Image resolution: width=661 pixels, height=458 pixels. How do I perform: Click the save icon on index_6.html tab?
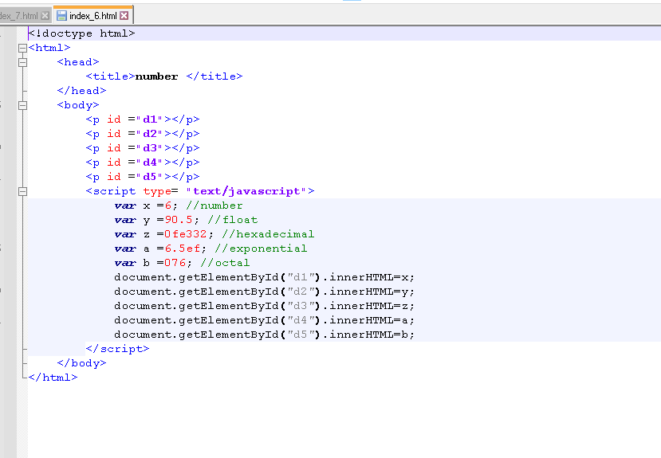(x=61, y=16)
